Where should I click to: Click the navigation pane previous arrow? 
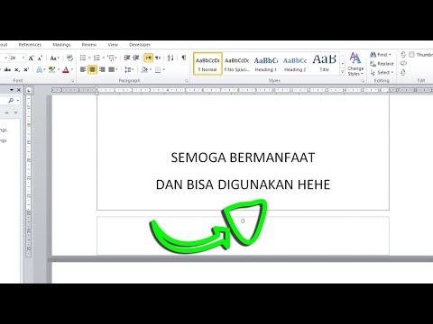7,112
